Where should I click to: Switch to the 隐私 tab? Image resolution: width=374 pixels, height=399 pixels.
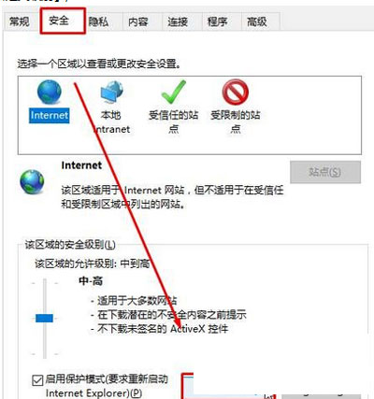[x=98, y=21]
